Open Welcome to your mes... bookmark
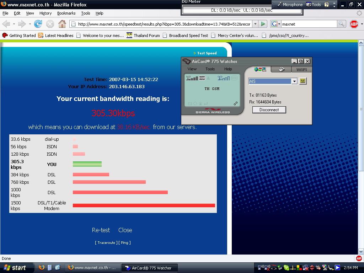 pyautogui.click(x=100, y=35)
